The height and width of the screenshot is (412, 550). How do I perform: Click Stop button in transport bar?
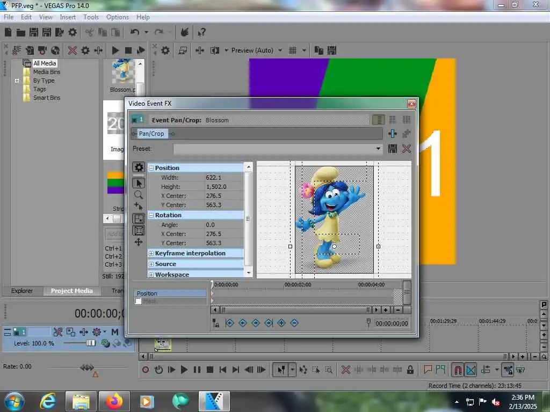coord(210,370)
